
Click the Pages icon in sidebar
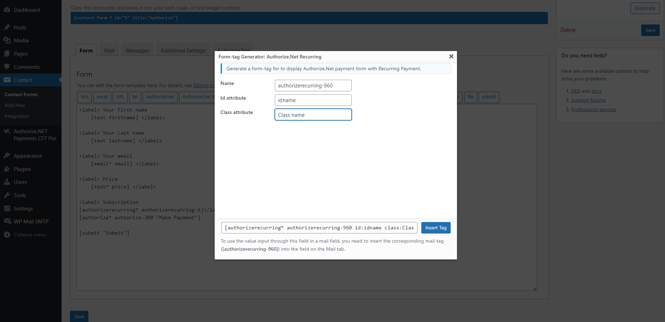pos(7,54)
